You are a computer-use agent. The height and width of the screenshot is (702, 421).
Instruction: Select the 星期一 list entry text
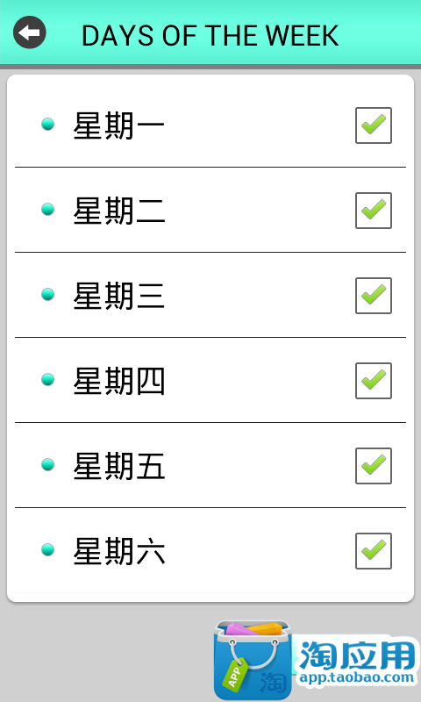tap(119, 125)
